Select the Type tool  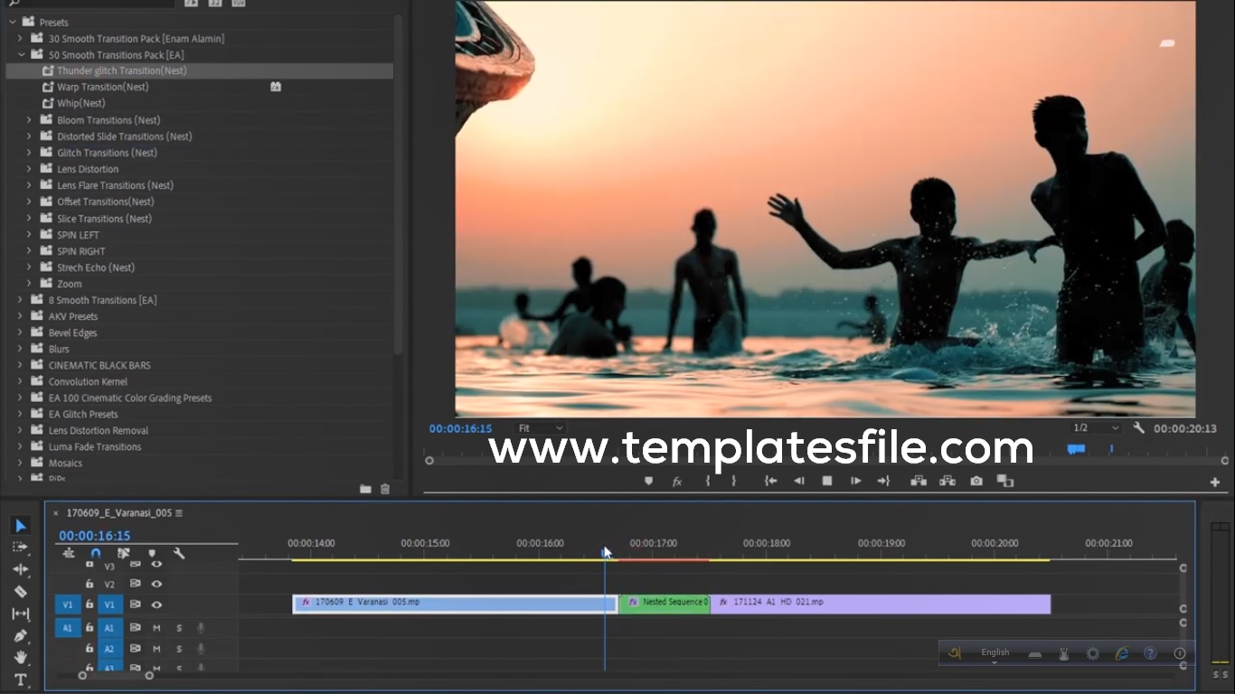[21, 680]
